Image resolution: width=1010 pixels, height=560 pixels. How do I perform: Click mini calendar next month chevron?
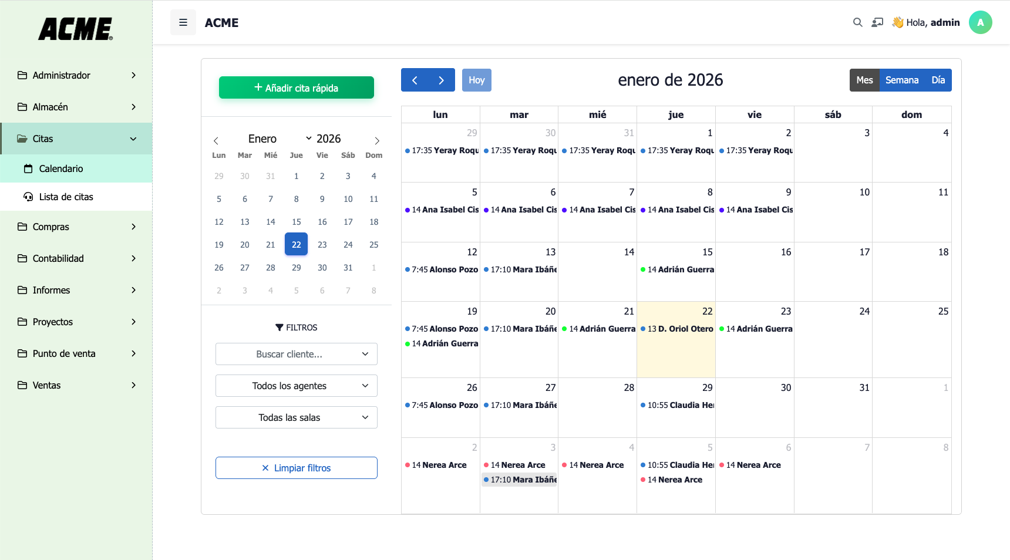pyautogui.click(x=377, y=141)
